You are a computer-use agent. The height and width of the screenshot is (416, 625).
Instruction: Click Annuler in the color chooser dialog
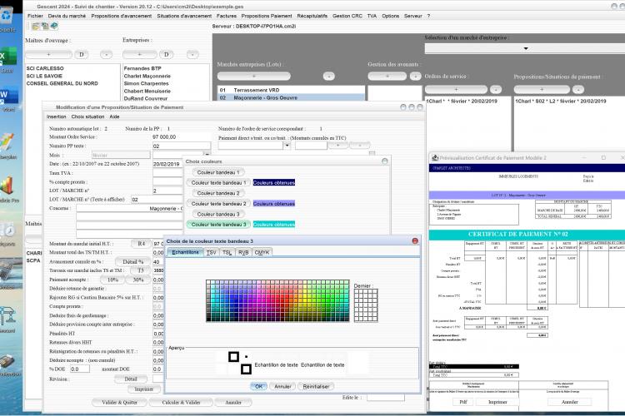pos(282,386)
